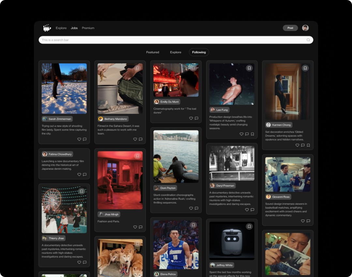This screenshot has width=352, height=277.
Task: Bookmark Elena Petrov's basketball photo
Action: (193, 225)
